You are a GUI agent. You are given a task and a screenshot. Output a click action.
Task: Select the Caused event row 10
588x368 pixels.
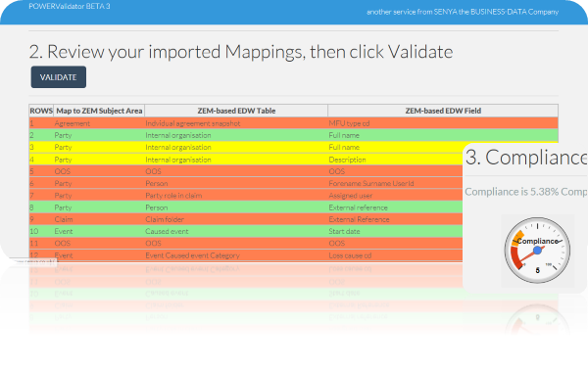pyautogui.click(x=246, y=231)
